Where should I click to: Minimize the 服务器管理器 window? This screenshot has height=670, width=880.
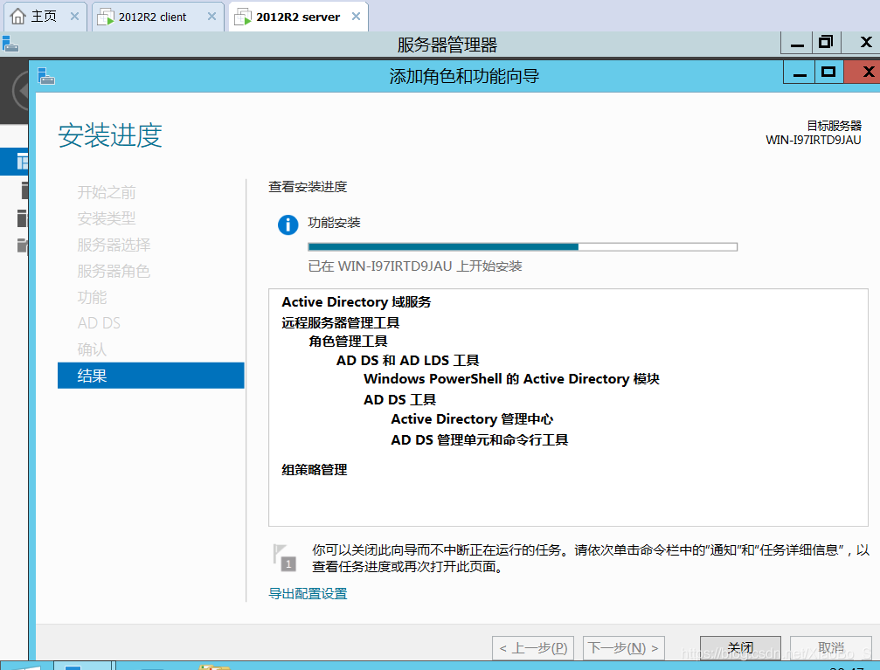(x=797, y=43)
